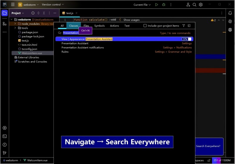
Task: Open the Project view dropdown
Action: pyautogui.click(x=18, y=13)
